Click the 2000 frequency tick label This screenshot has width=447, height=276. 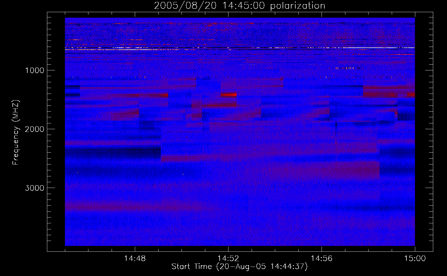click(35, 129)
